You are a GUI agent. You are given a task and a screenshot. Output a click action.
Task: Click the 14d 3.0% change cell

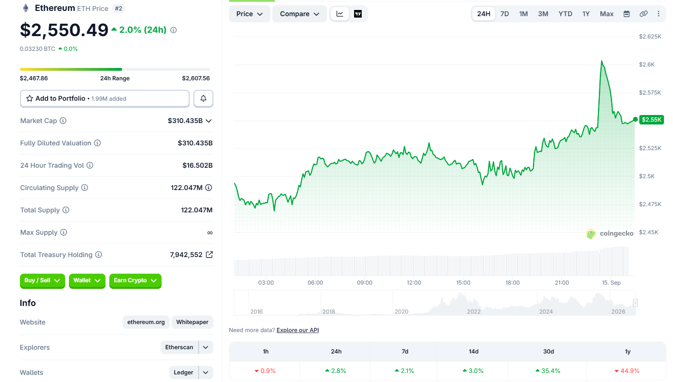coord(473,371)
